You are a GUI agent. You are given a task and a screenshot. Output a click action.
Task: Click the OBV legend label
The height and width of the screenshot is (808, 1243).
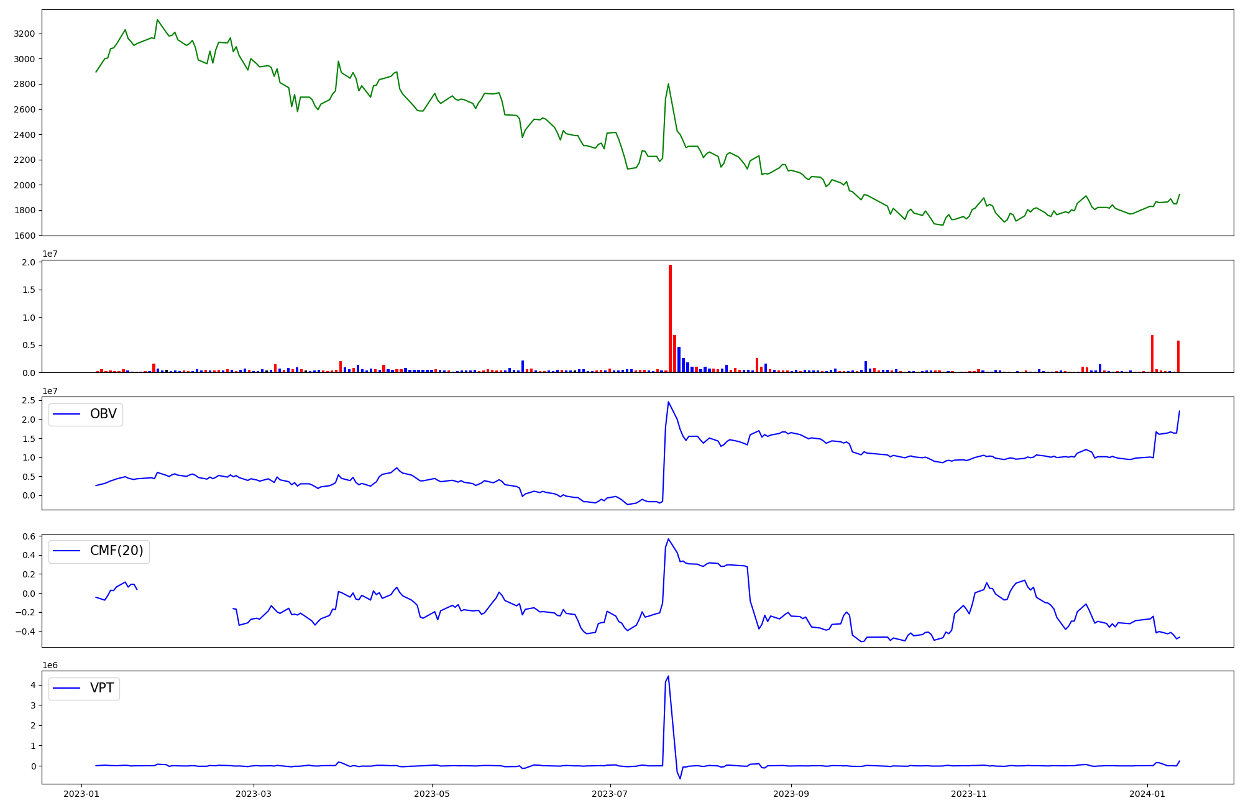103,414
